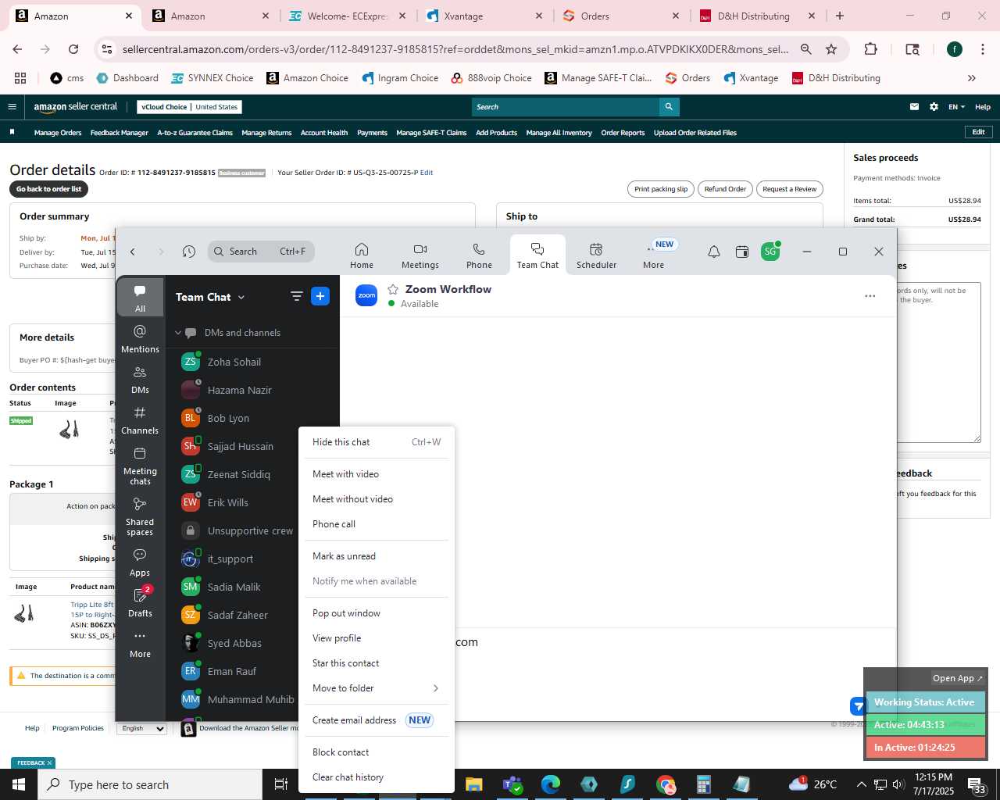Viewport: 1000px width, 800px height.
Task: Star the Zoom Workflow chat
Action: click(x=393, y=289)
